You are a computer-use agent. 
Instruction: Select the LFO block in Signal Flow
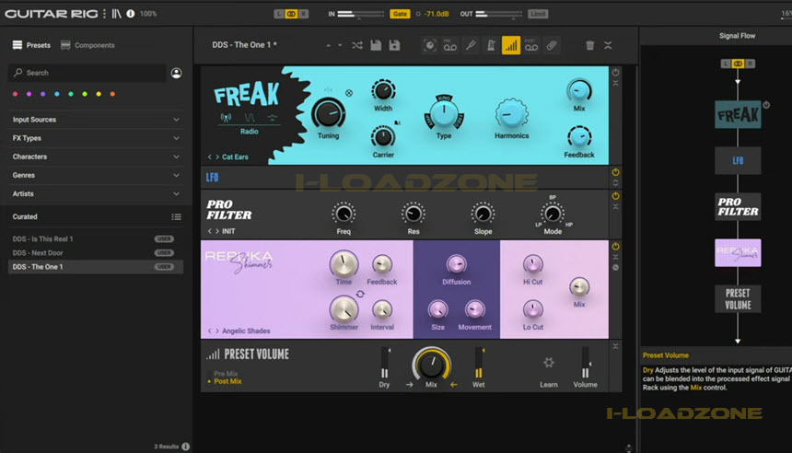(738, 160)
